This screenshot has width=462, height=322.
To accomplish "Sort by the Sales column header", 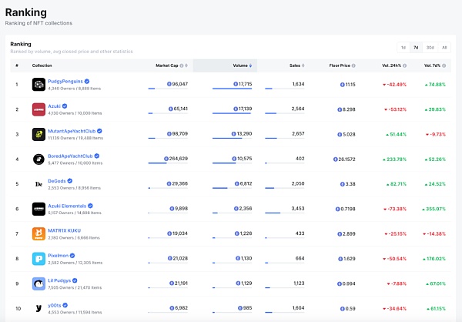I will pos(293,65).
